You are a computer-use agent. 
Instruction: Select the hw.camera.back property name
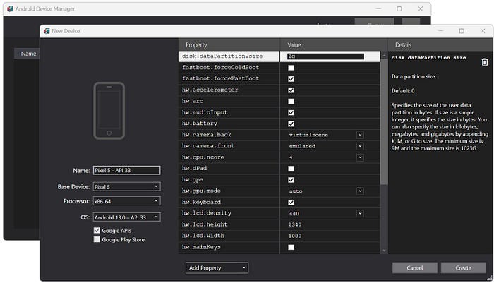206,135
